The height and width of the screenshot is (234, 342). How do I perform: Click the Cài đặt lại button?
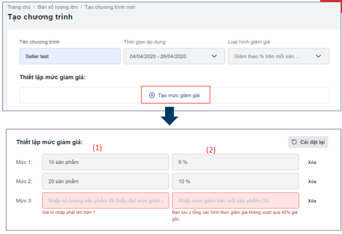point(308,142)
